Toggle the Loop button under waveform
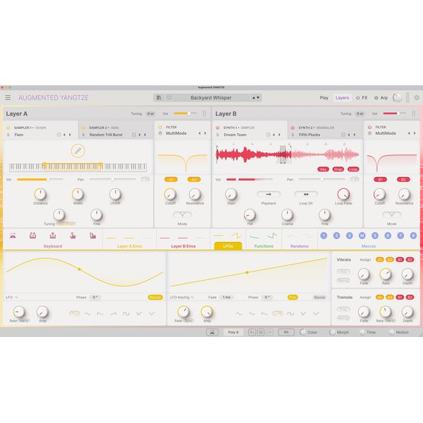Screen dimensions: 423x423 coord(353,169)
